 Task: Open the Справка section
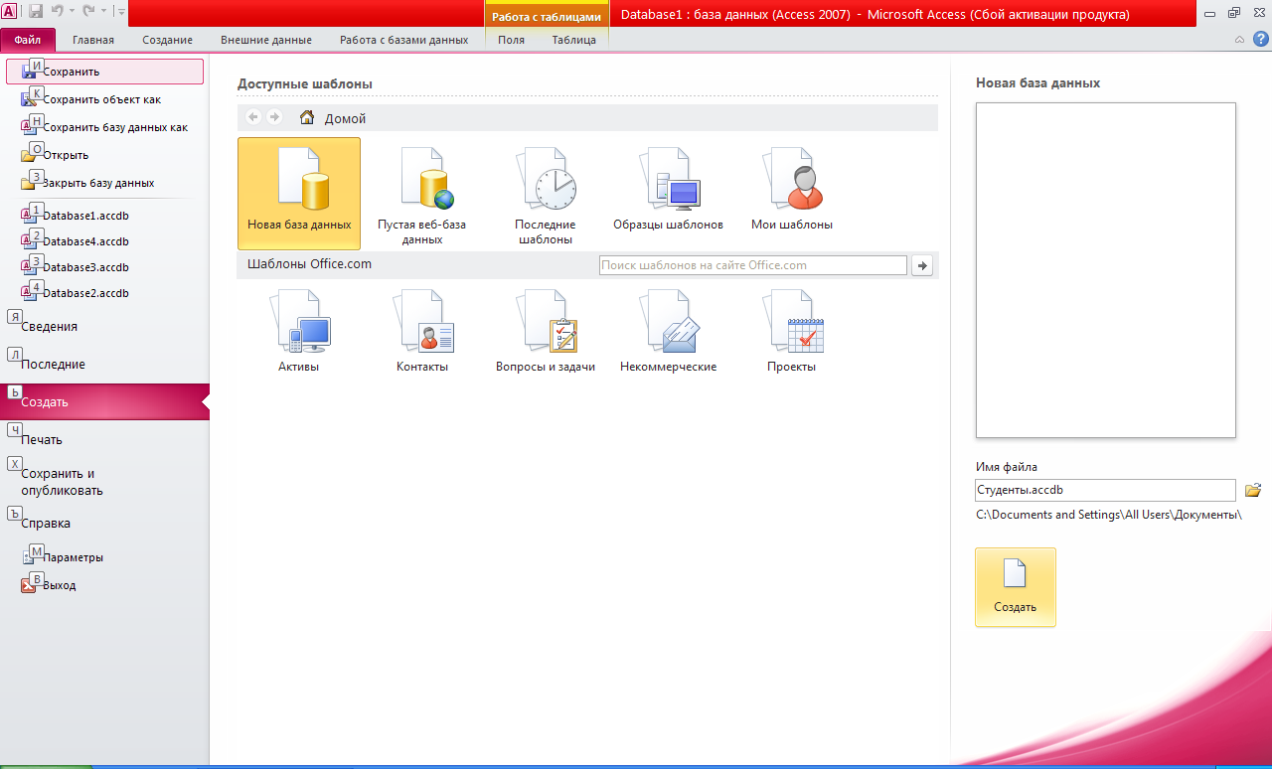click(x=104, y=523)
